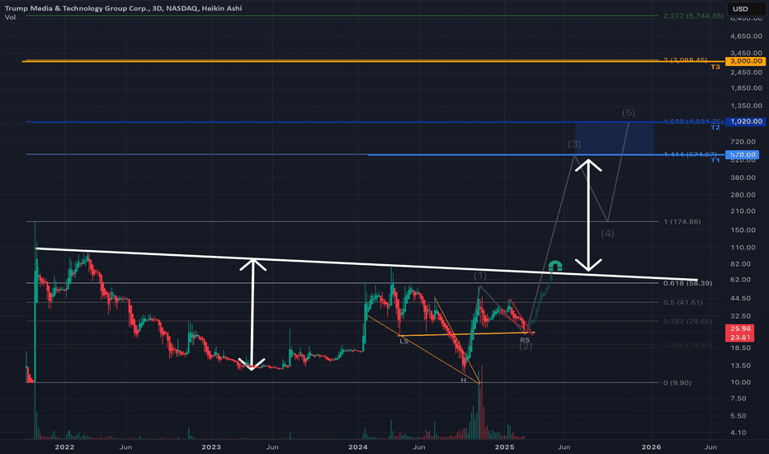
Task: Click the 0 (9.90) Fibonacci label
Action: point(677,383)
